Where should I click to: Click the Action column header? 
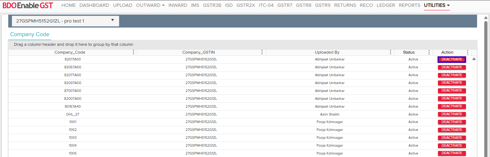pyautogui.click(x=447, y=52)
